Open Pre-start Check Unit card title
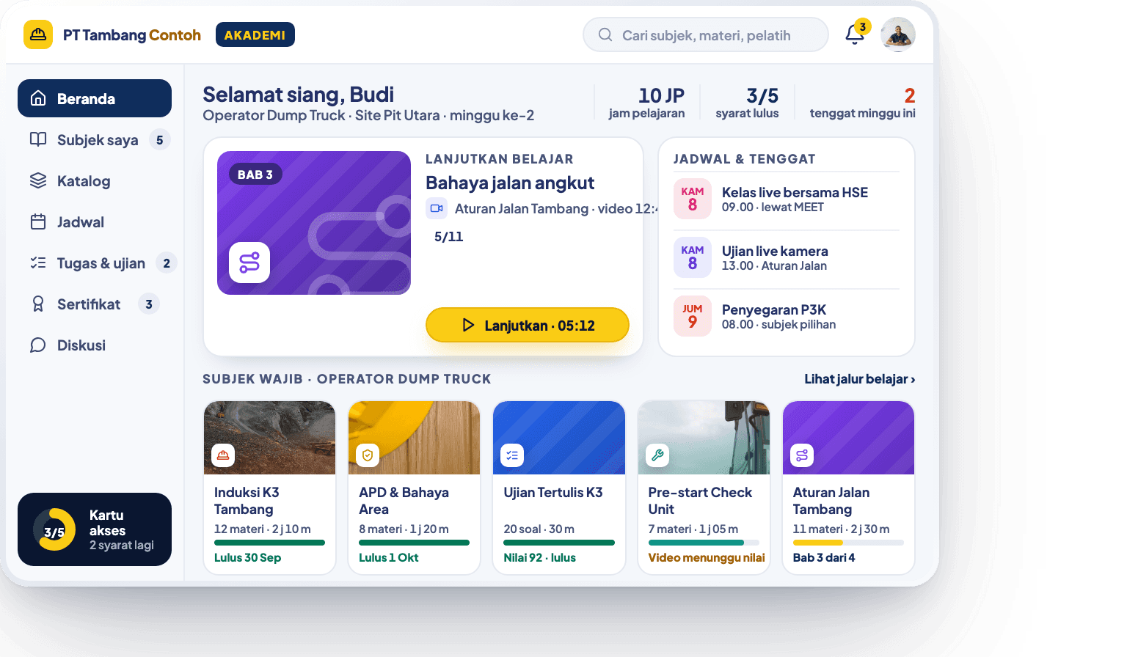 (x=700, y=501)
